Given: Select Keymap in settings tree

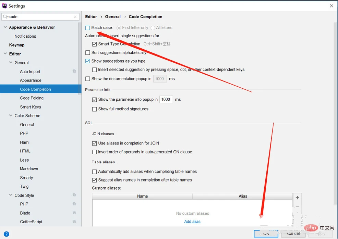Looking at the screenshot, I should 17,45.
